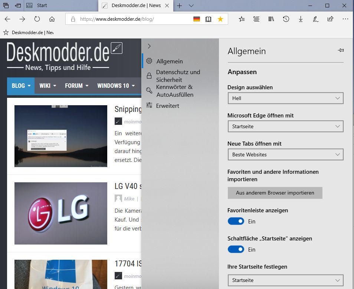This screenshot has height=289, width=354.
Task: Click the Deskmodder.de site logo
Action: point(64,56)
